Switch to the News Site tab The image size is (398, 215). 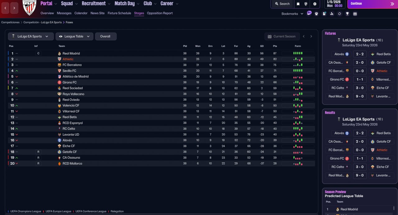tap(98, 13)
